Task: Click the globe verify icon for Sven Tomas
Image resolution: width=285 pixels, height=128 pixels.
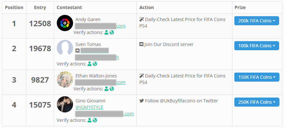Action: 95,64
